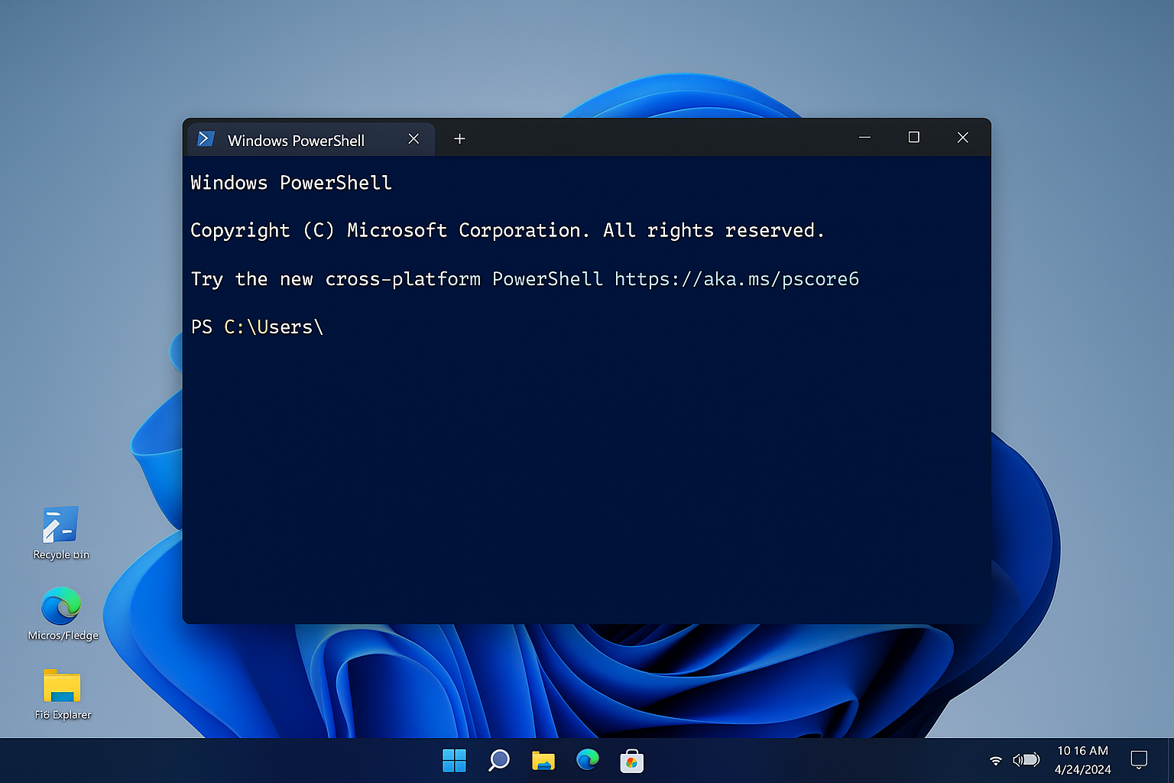This screenshot has height=783, width=1174.
Task: Click "Try the new cross-platform PowerShell" text
Action: pyautogui.click(x=397, y=279)
